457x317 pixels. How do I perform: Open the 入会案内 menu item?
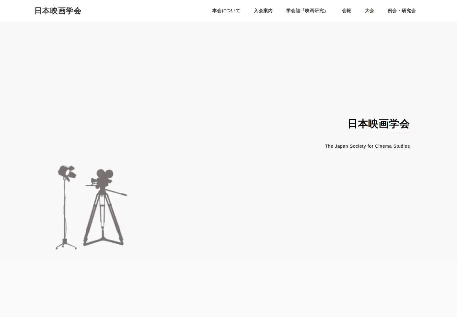point(263,11)
